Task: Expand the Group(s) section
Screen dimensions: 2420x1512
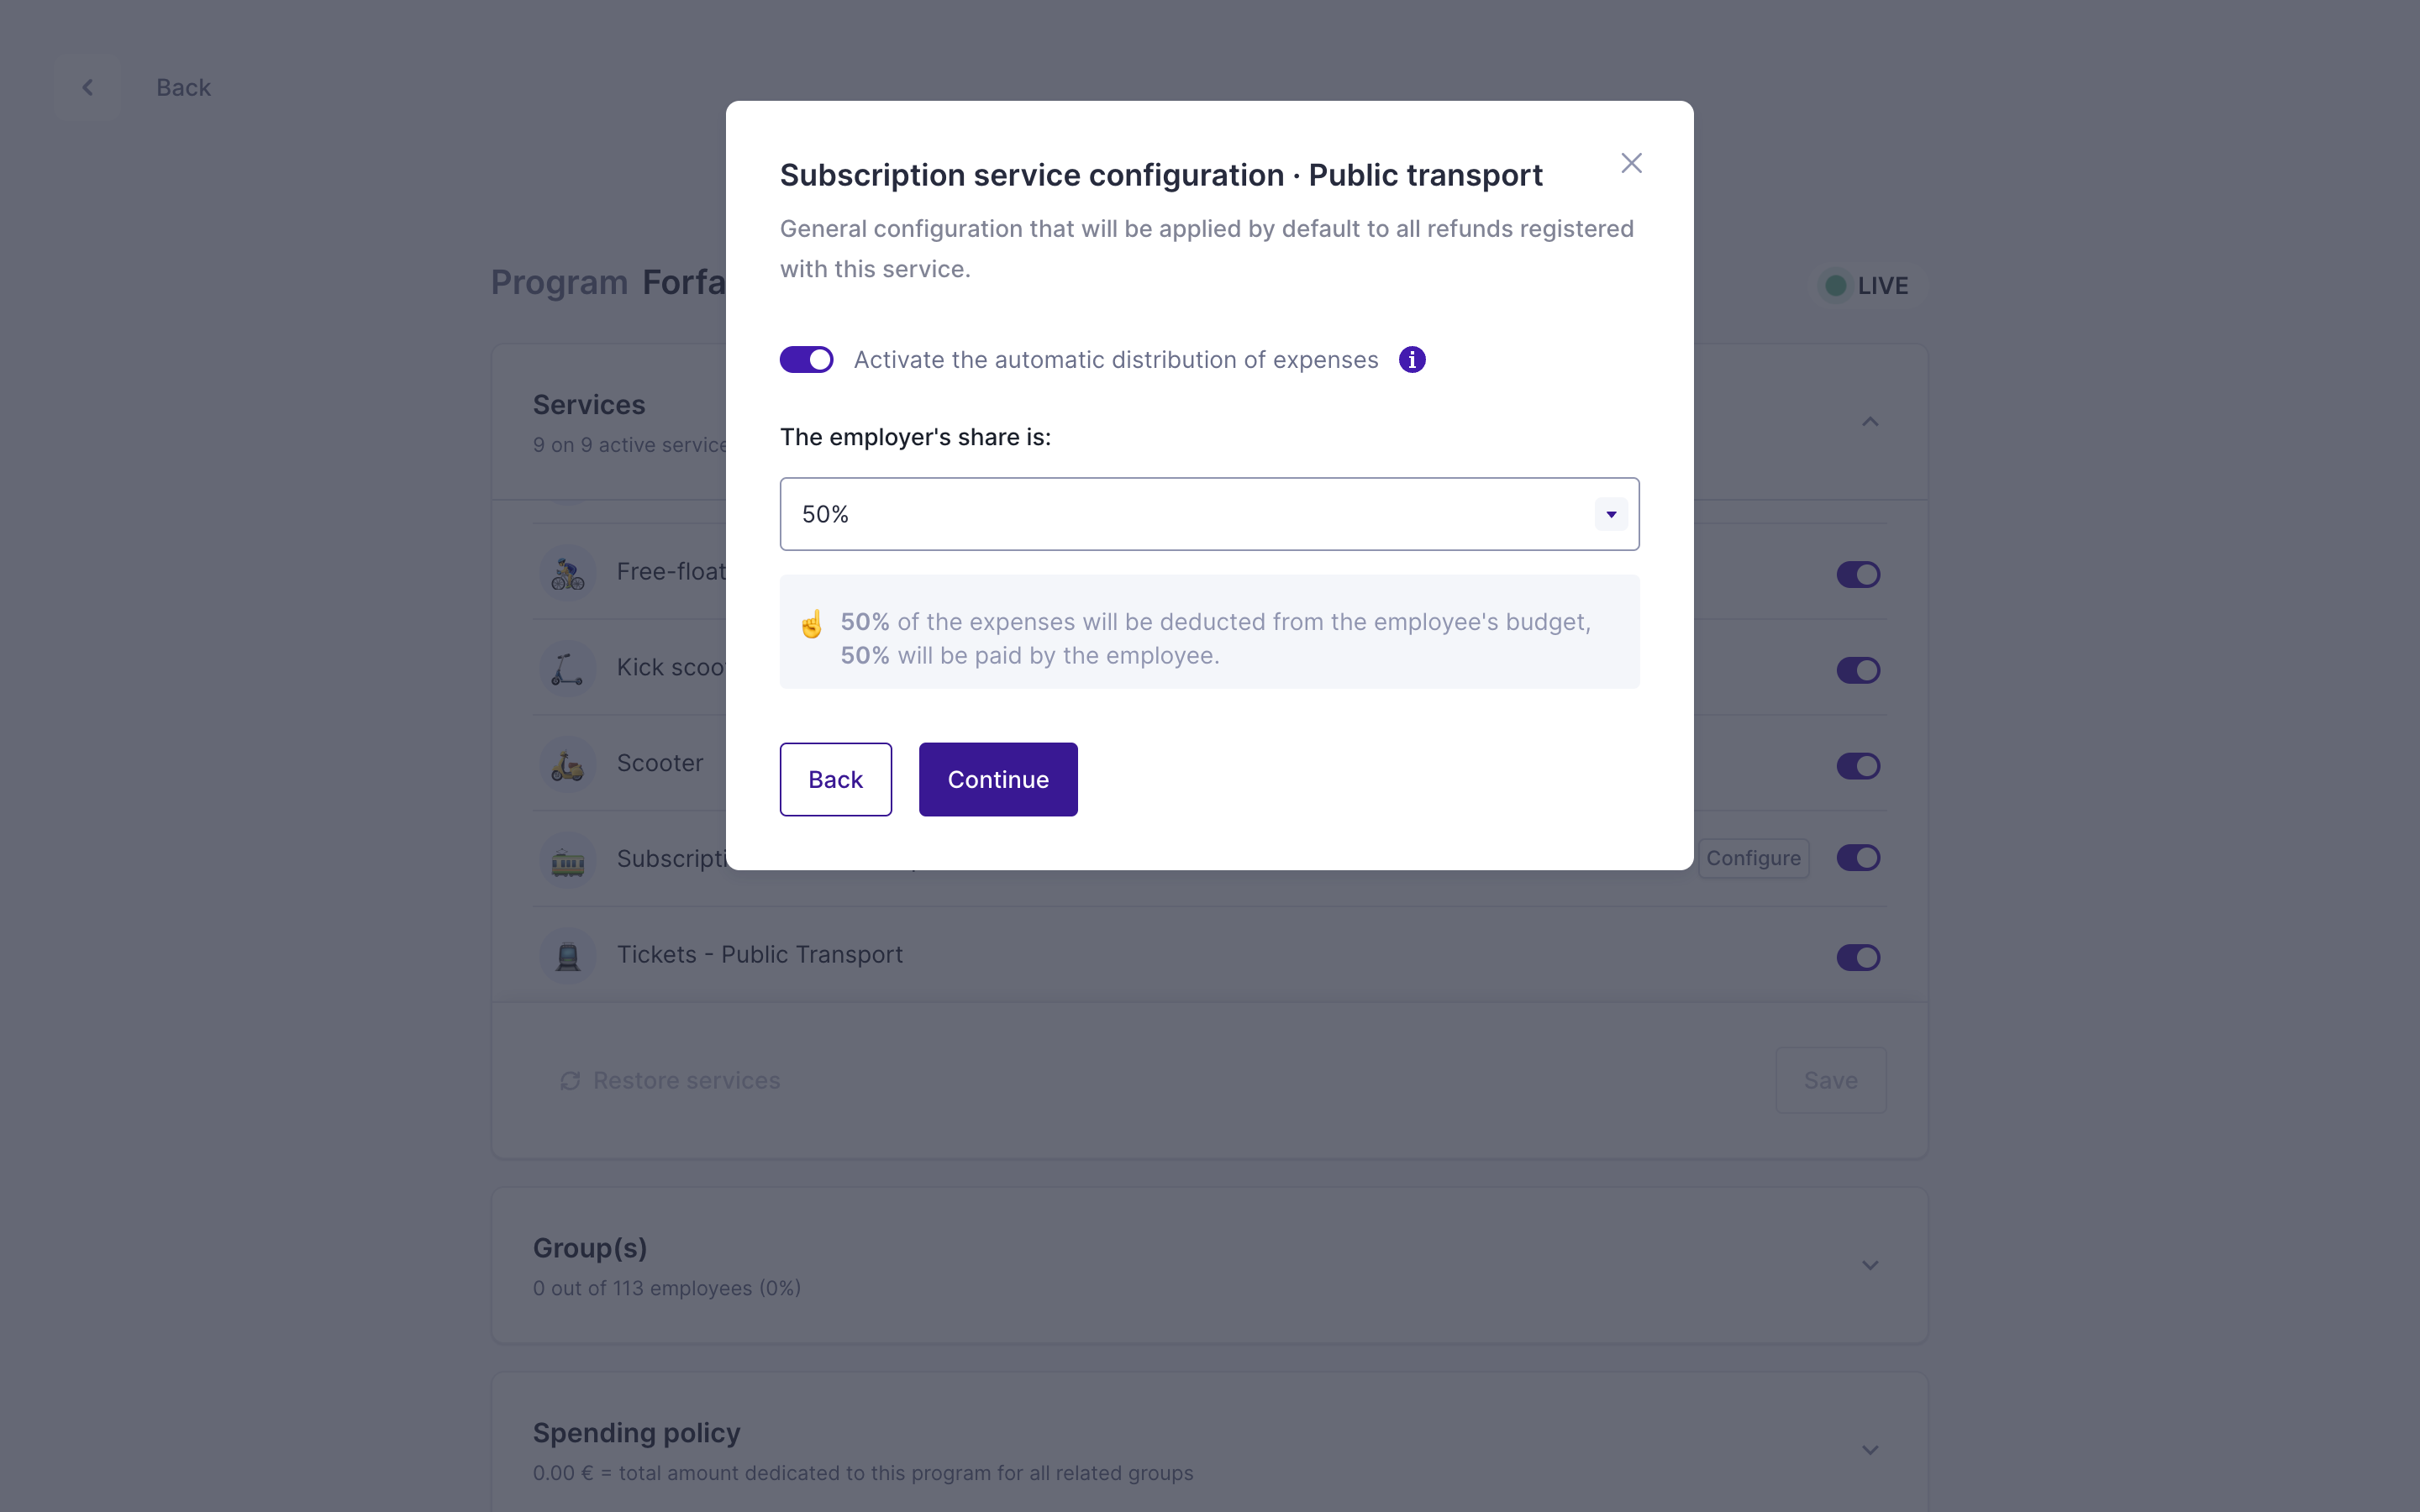Action: 1869,1265
